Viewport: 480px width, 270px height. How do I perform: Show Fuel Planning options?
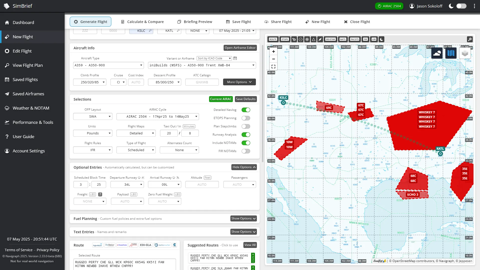243,218
